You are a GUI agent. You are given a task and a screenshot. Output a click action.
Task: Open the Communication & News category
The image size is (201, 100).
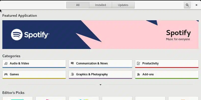(x=100, y=63)
